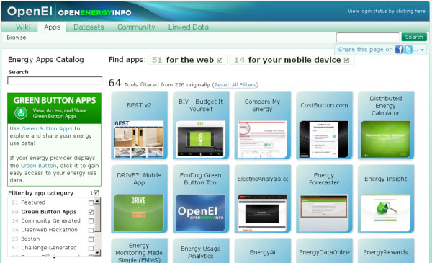Click category list scroll down arrow
The width and height of the screenshot is (432, 263).
pyautogui.click(x=97, y=252)
